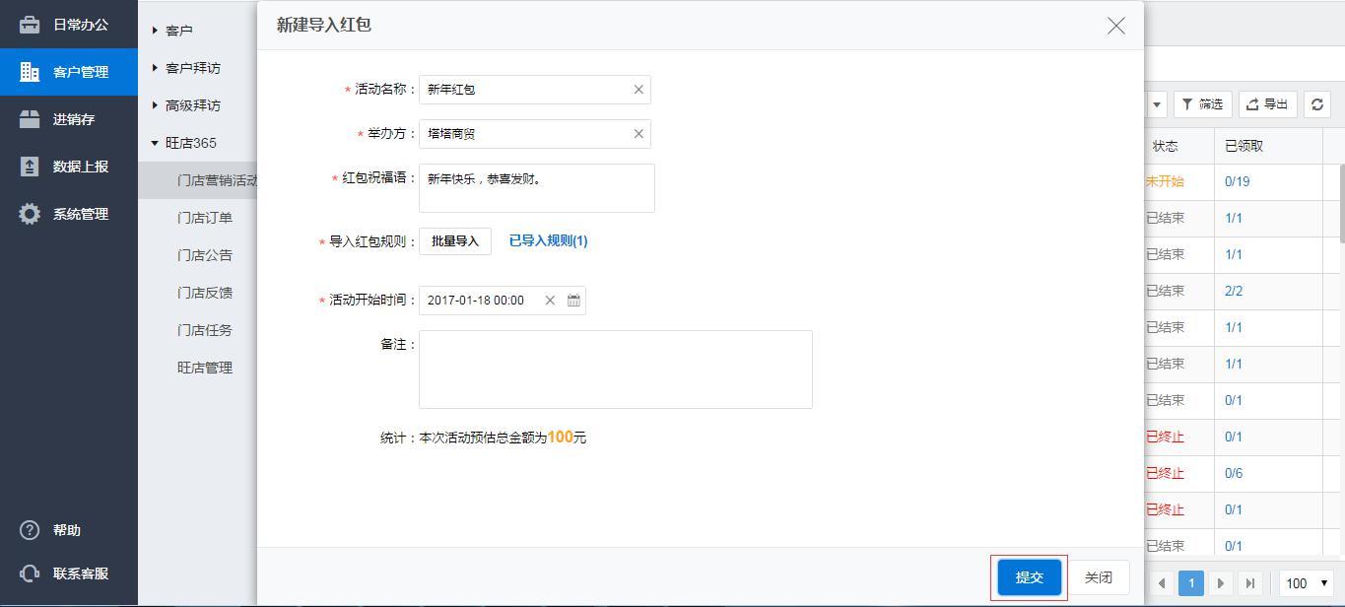Click the 导出 export button
The image size is (1345, 607).
tap(1267, 104)
